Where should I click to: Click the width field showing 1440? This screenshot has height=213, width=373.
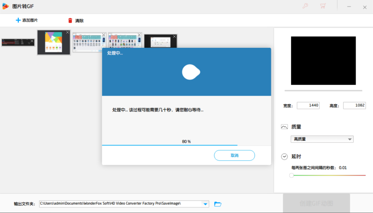coord(308,105)
